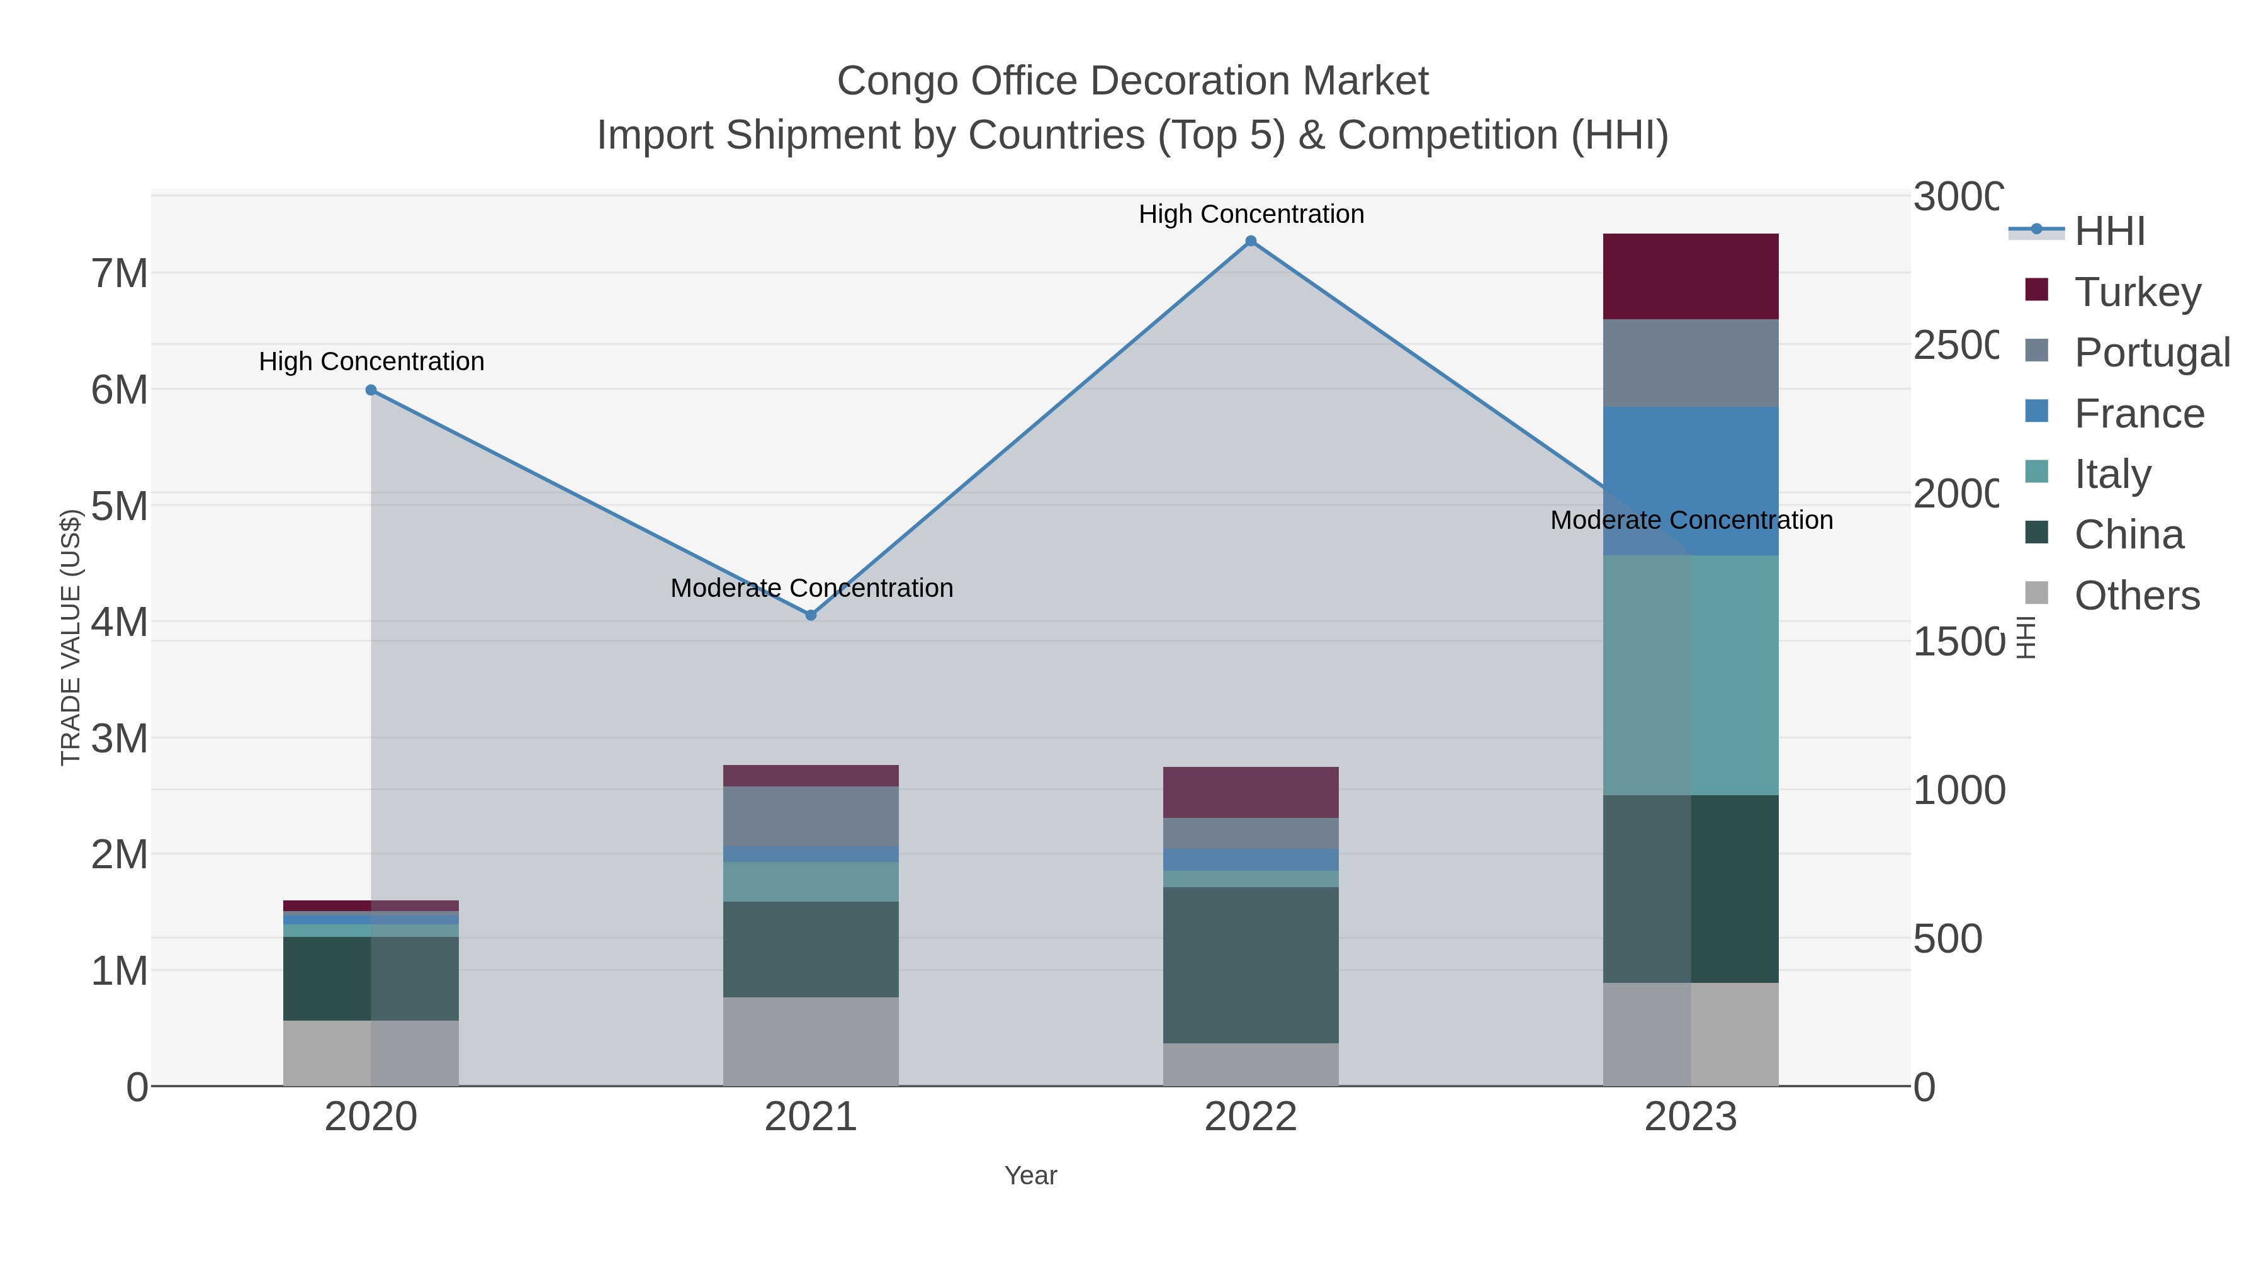Viewport: 2266px width, 1275px height.
Task: Click the HHI data point for 2020
Action: [x=371, y=390]
